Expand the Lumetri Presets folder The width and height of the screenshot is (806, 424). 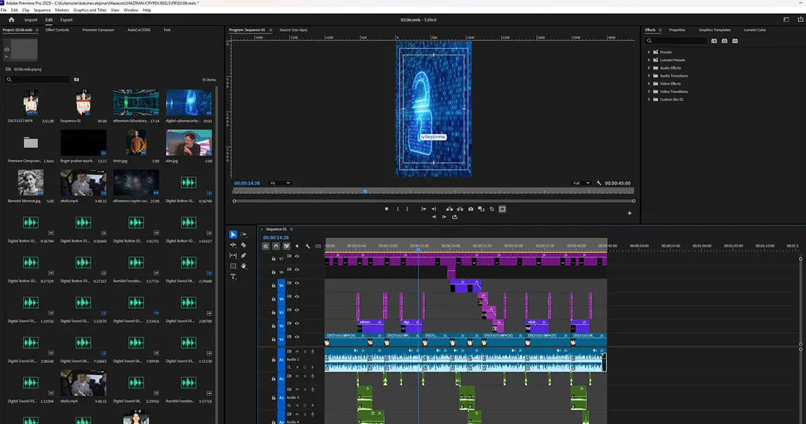point(649,60)
